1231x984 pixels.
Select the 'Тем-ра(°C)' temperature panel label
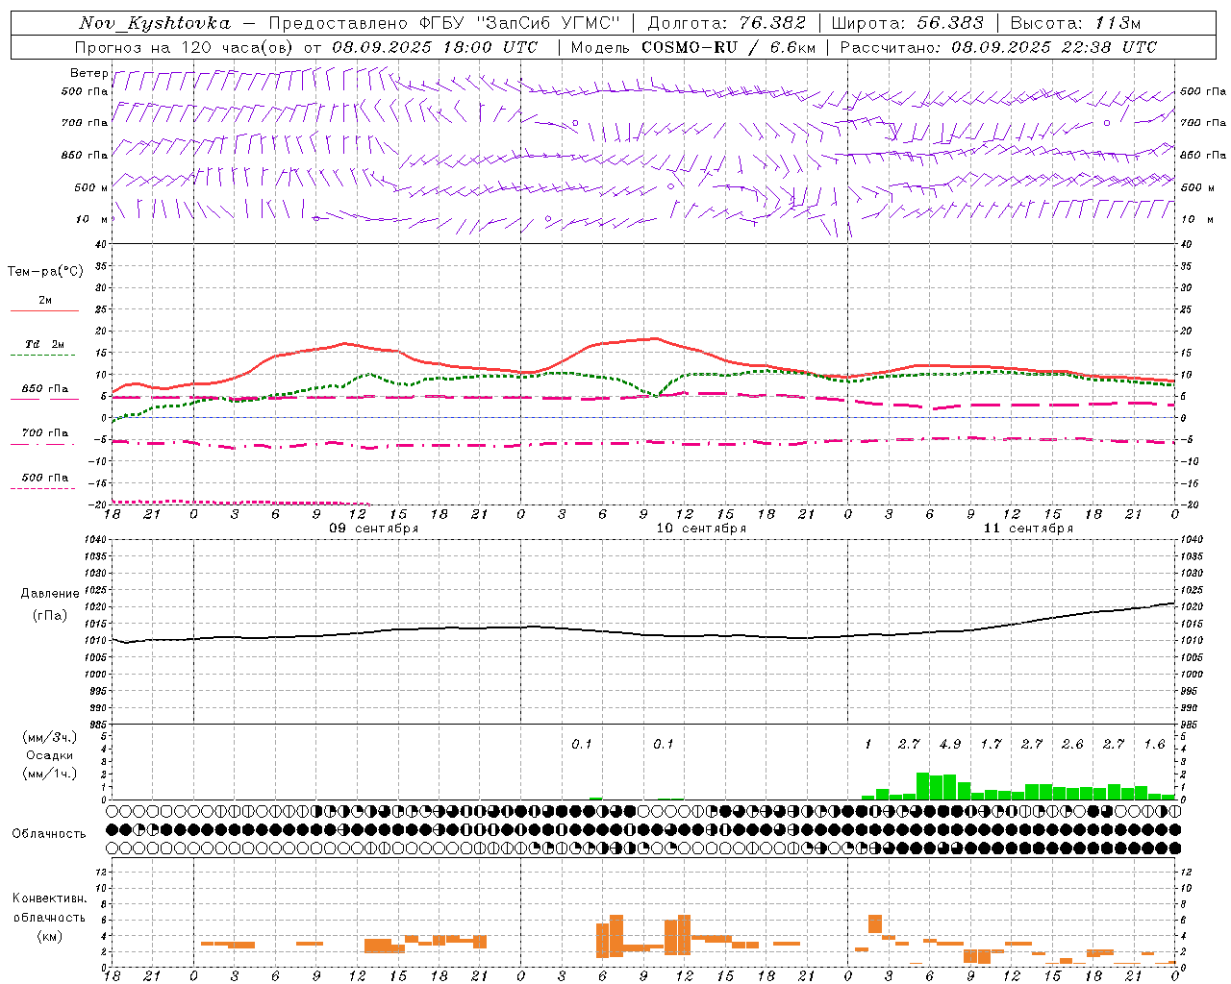pyautogui.click(x=45, y=272)
